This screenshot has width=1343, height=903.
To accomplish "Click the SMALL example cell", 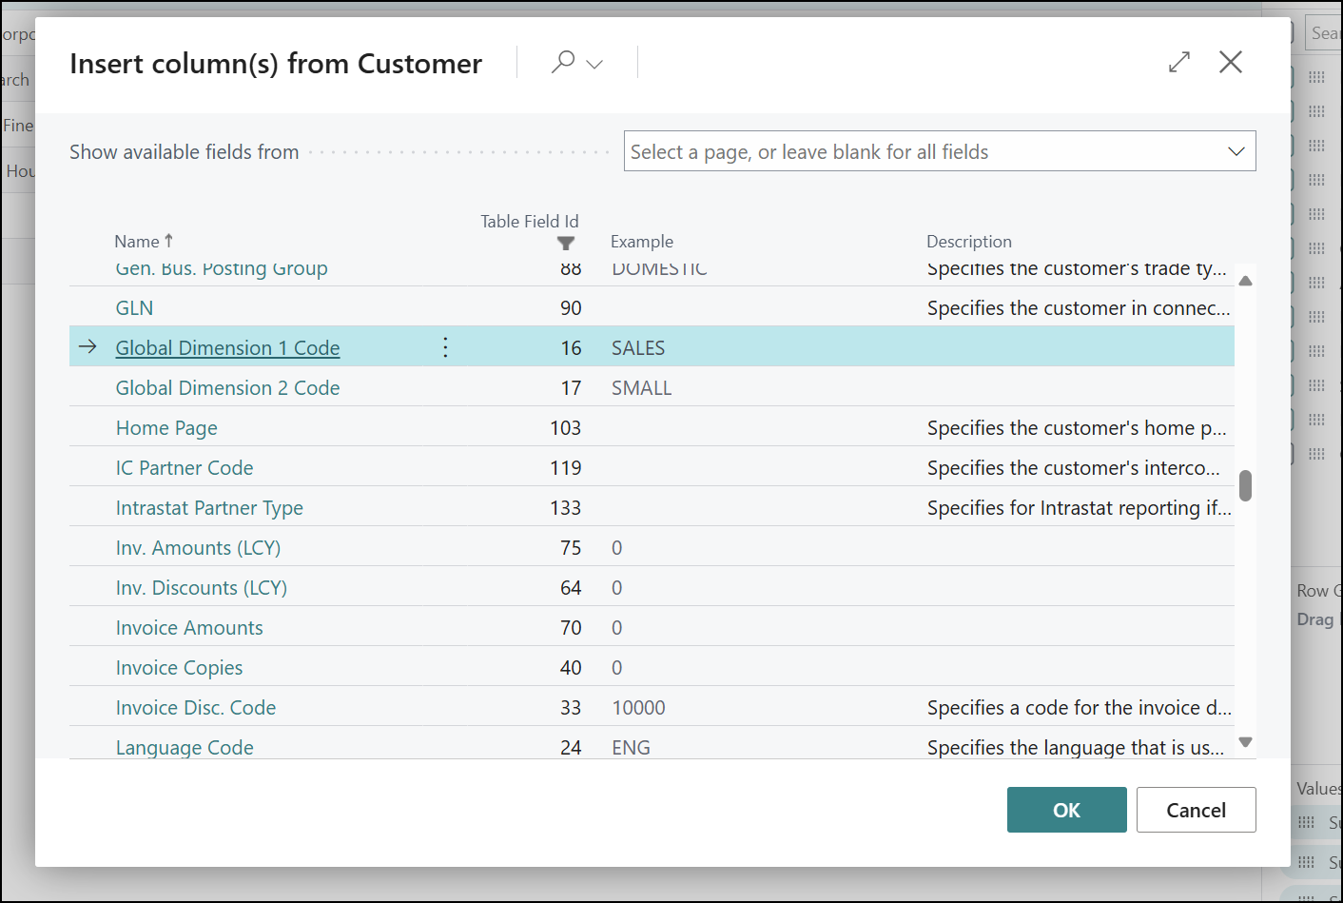I will tap(642, 388).
